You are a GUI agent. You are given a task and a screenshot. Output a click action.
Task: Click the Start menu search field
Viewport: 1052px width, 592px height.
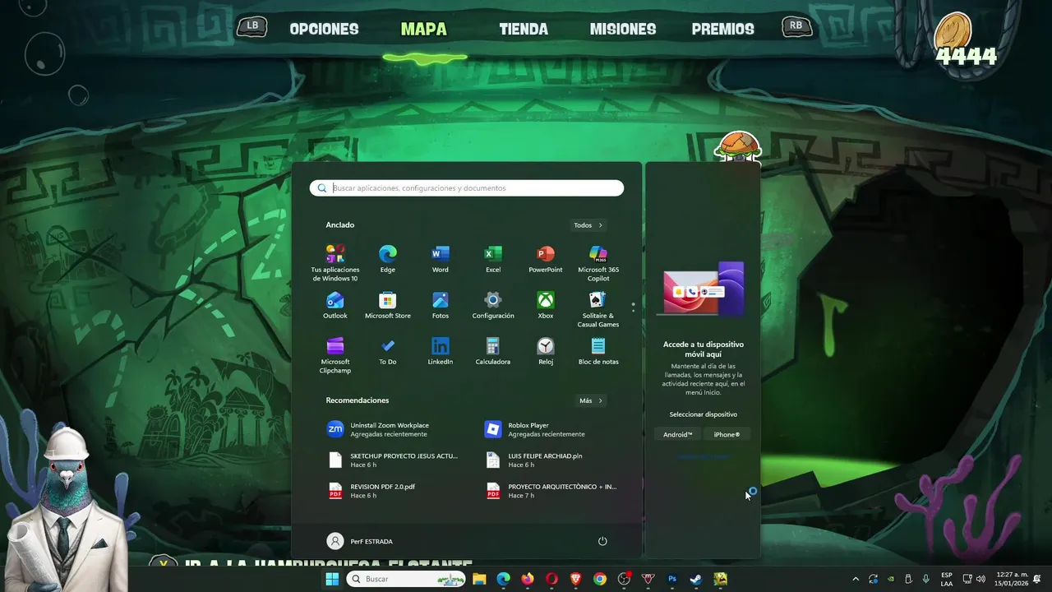point(467,188)
